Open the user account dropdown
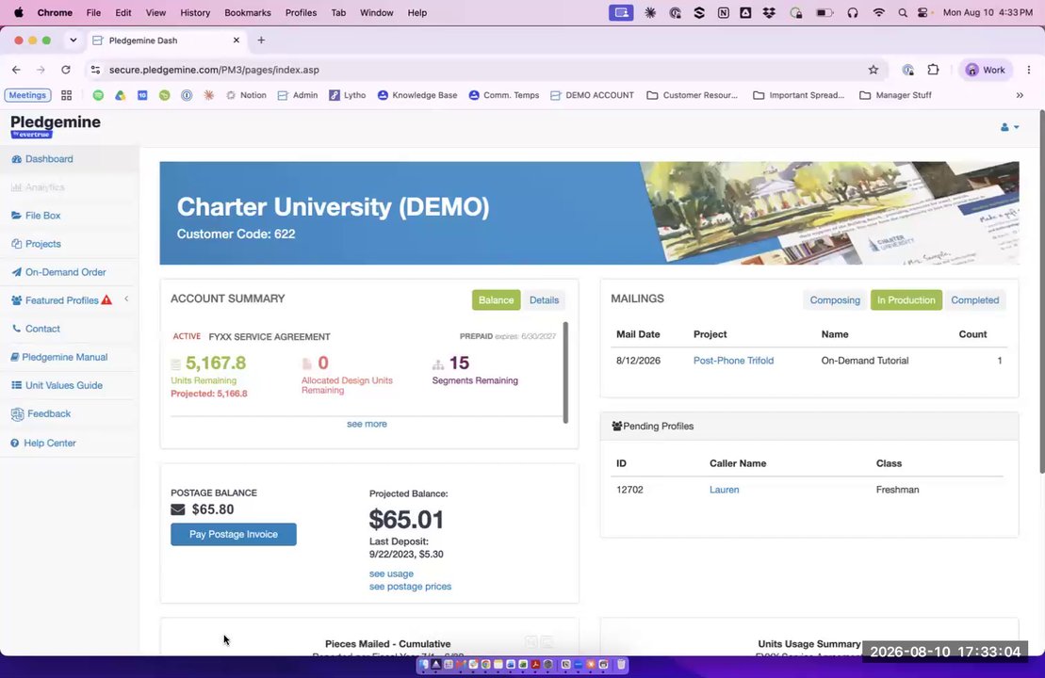This screenshot has width=1045, height=678. [x=1009, y=127]
